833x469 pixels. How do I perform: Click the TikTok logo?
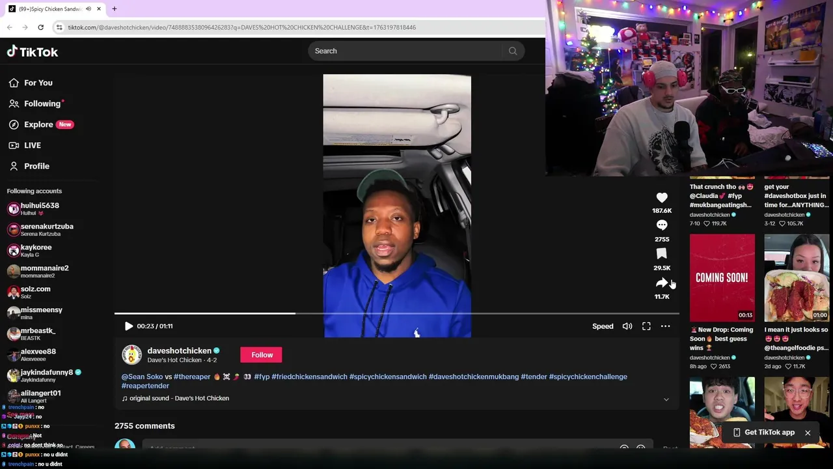[x=33, y=51]
